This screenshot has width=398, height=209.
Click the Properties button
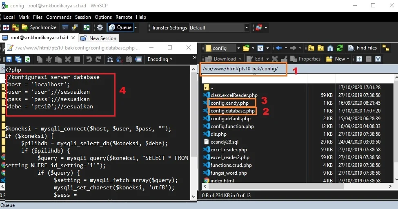[305, 59]
